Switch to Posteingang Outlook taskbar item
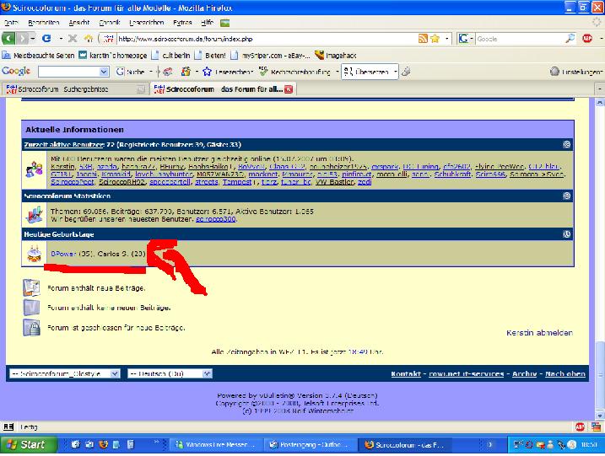The width and height of the screenshot is (605, 456). click(310, 444)
